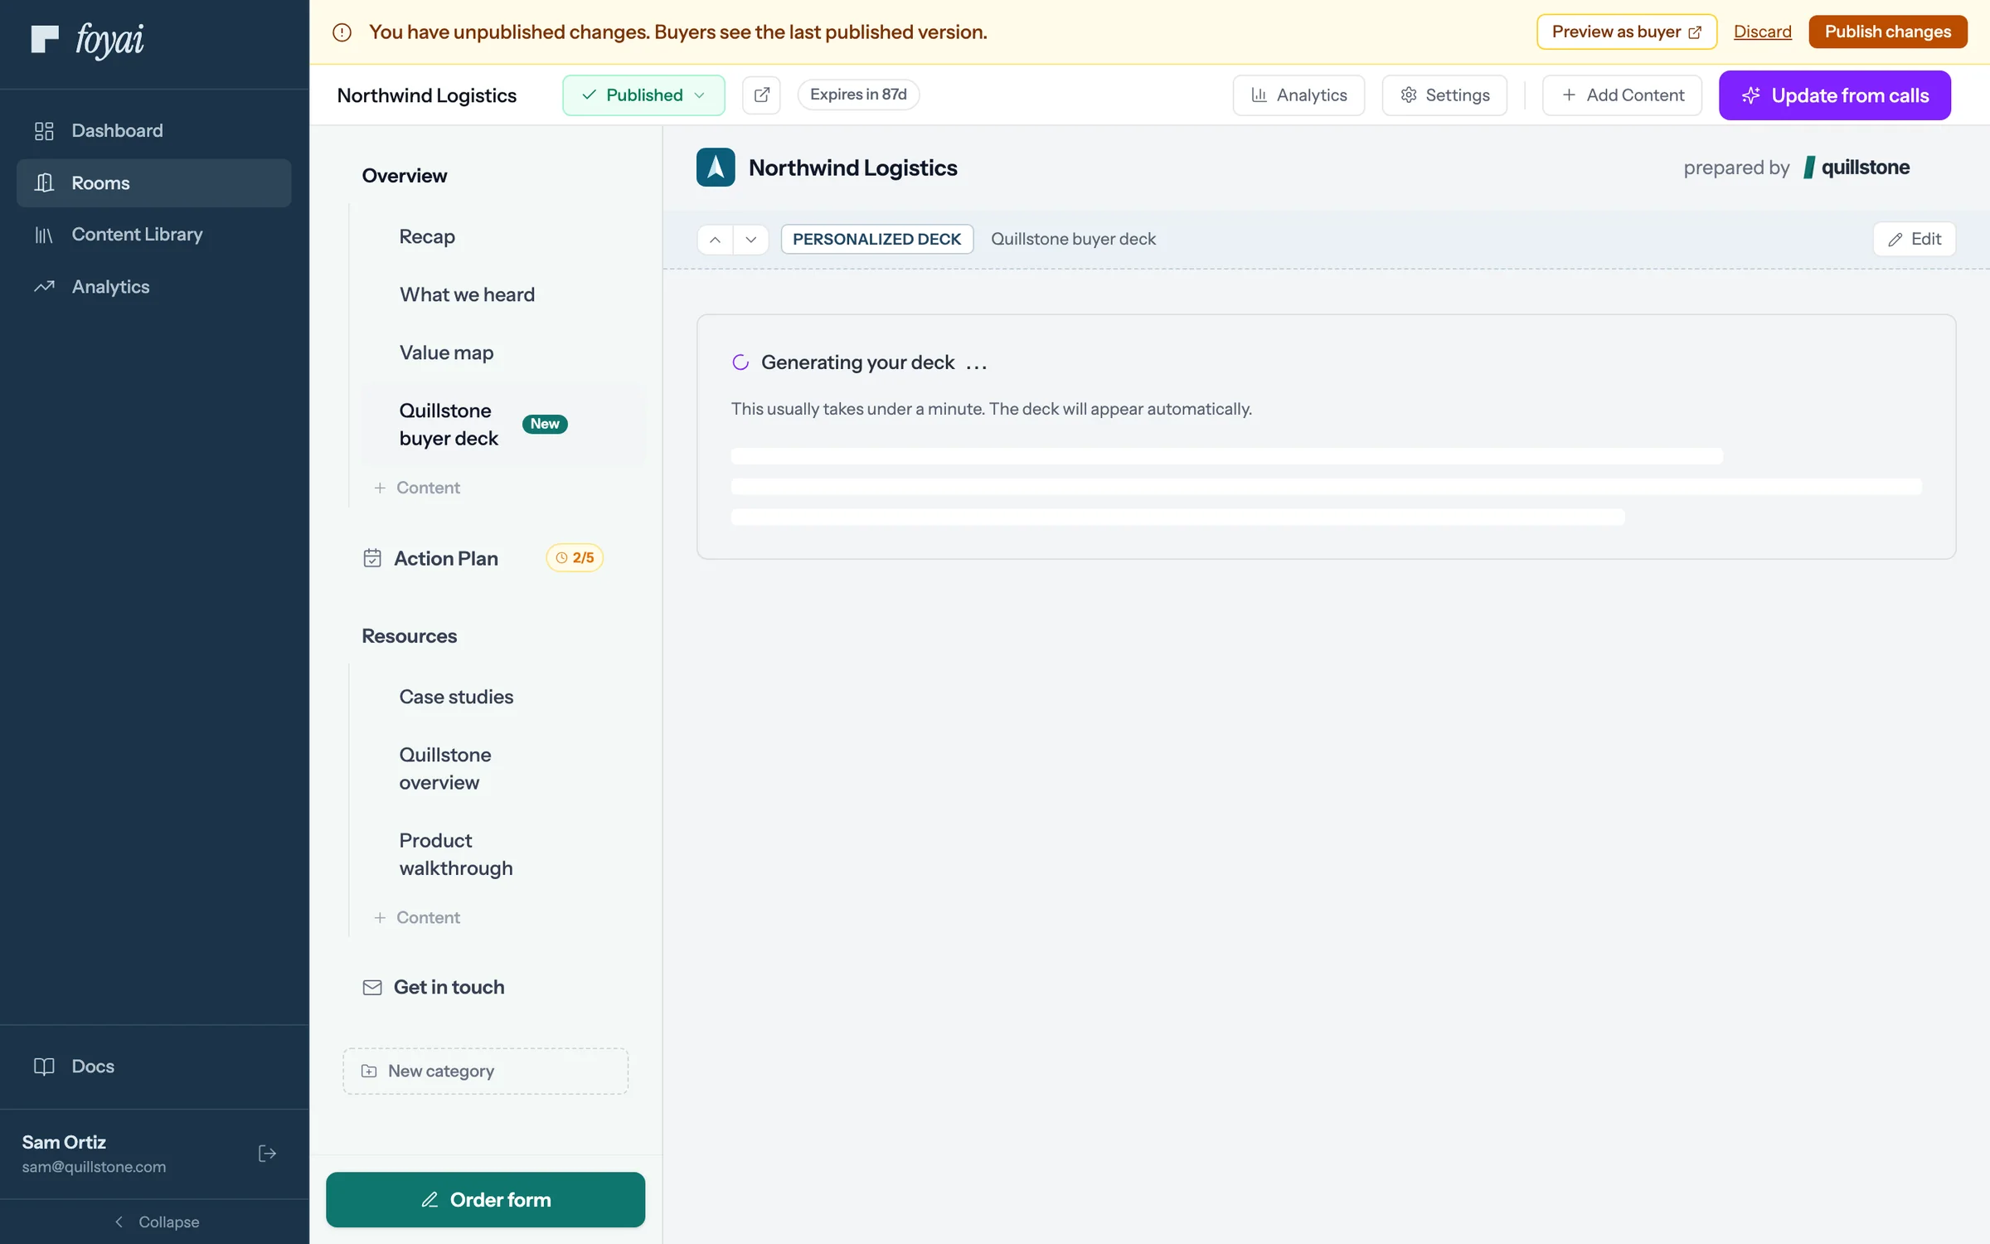1990x1244 pixels.
Task: Click the Overview category heading
Action: [404, 176]
